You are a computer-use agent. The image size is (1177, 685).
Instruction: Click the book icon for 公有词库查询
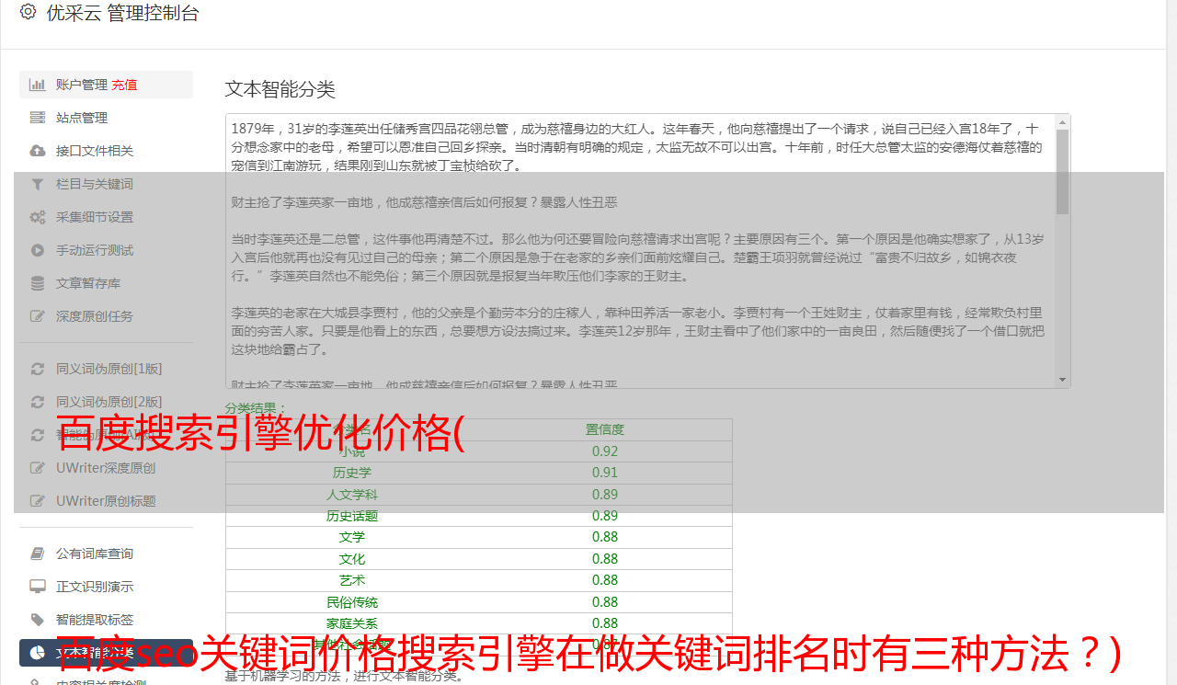point(38,554)
